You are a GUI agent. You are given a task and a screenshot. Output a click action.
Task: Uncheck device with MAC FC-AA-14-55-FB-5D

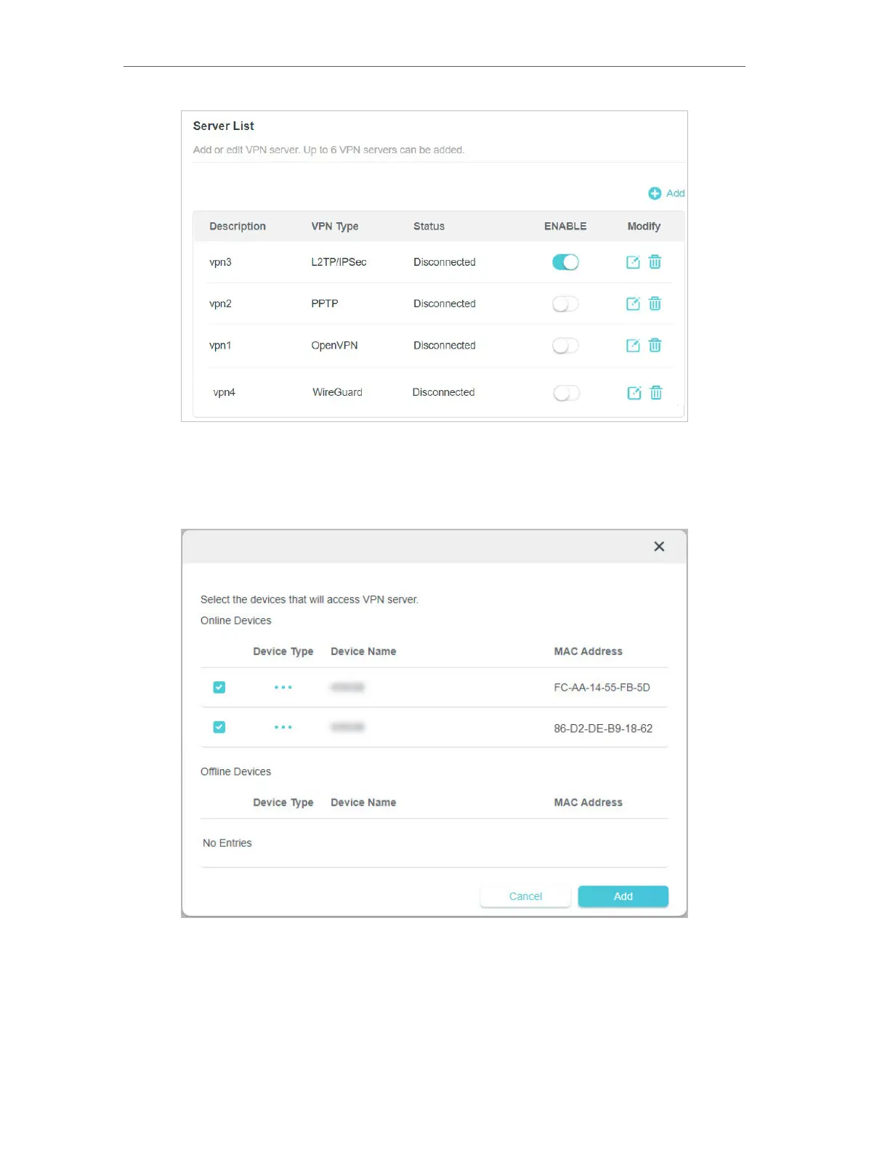point(219,687)
